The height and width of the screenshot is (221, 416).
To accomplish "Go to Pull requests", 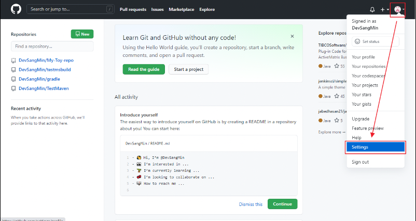I will (133, 9).
